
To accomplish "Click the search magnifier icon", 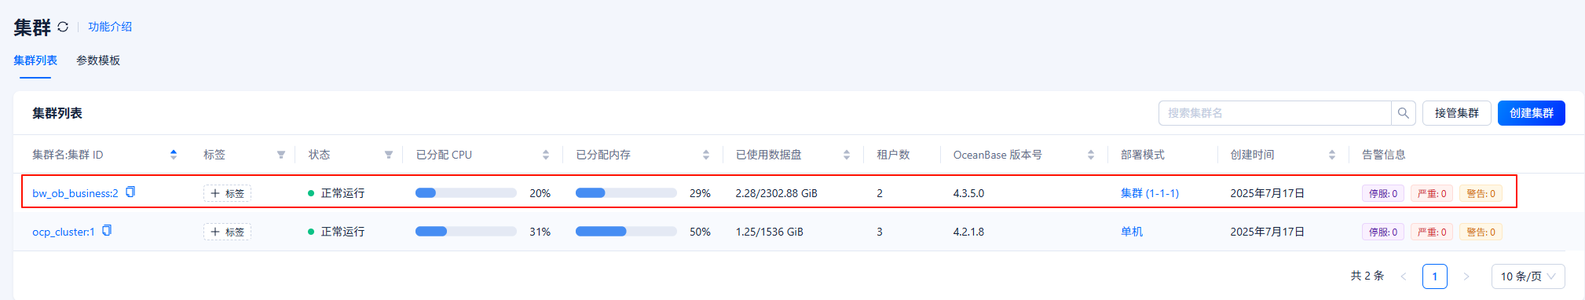I will tap(1403, 113).
